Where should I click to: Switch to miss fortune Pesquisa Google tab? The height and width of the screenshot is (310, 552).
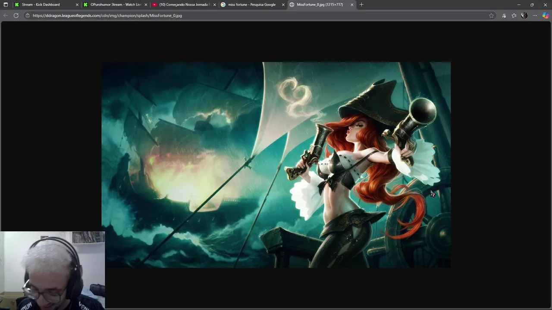pos(253,5)
